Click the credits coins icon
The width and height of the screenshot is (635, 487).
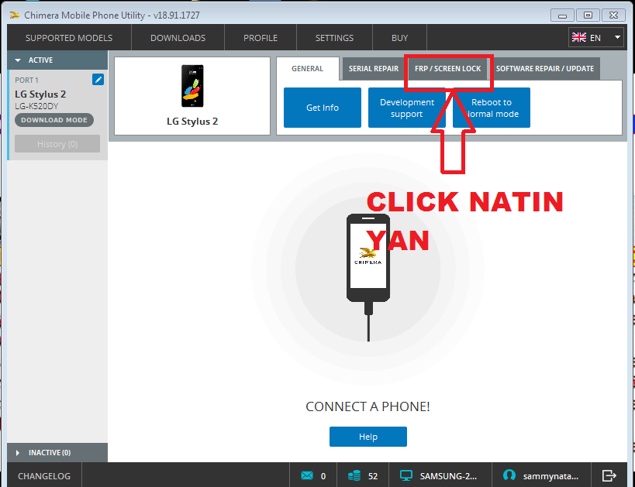(354, 475)
